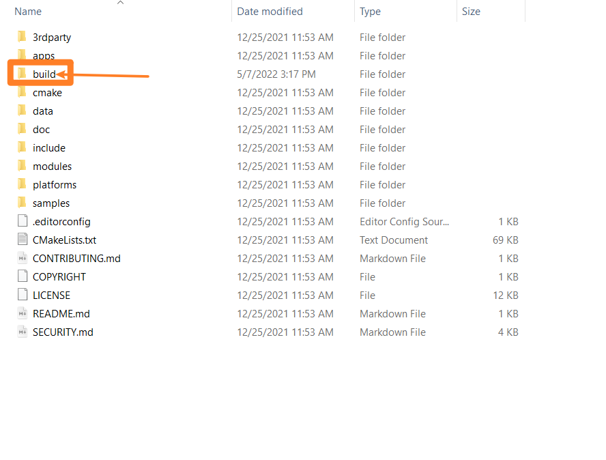
Task: Select the 3rdparty folder icon
Action: [x=22, y=37]
